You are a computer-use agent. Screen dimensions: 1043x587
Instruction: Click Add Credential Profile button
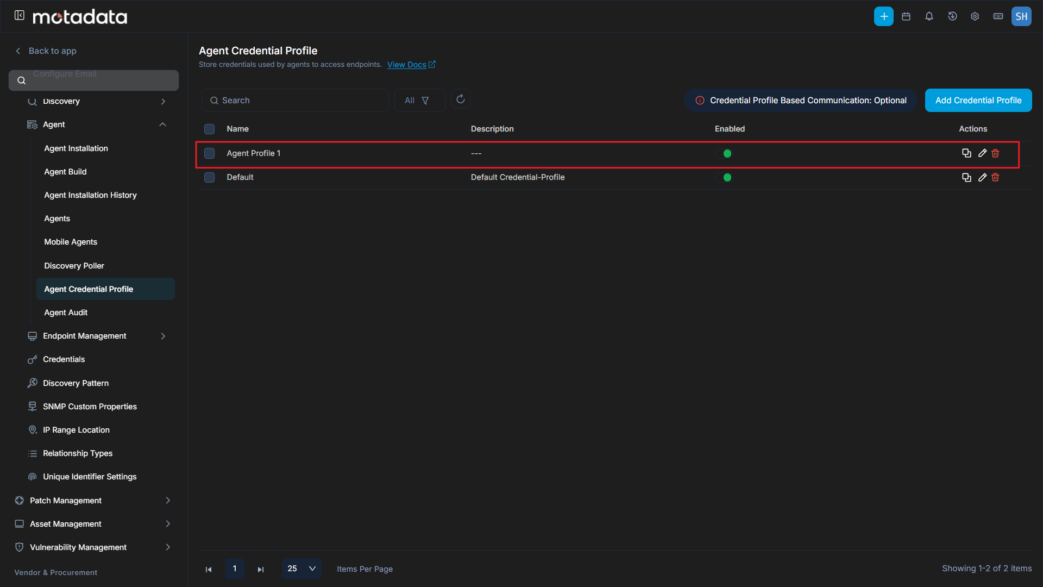coord(978,101)
